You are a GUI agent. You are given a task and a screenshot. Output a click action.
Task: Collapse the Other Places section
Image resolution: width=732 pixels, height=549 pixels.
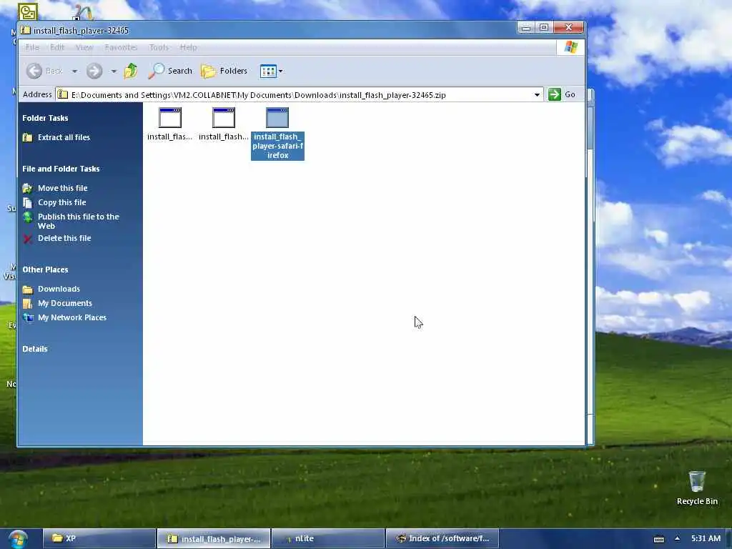pyautogui.click(x=45, y=269)
